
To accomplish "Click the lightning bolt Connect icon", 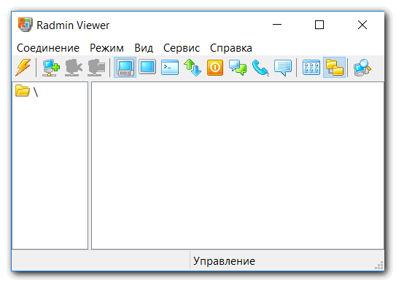I will 23,67.
